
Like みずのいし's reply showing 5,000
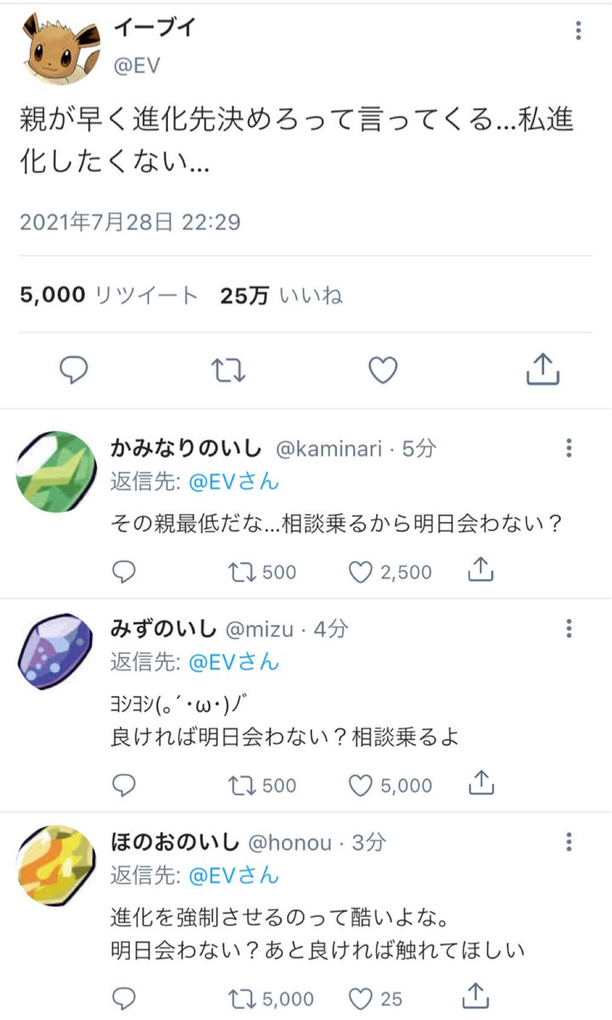(x=362, y=785)
